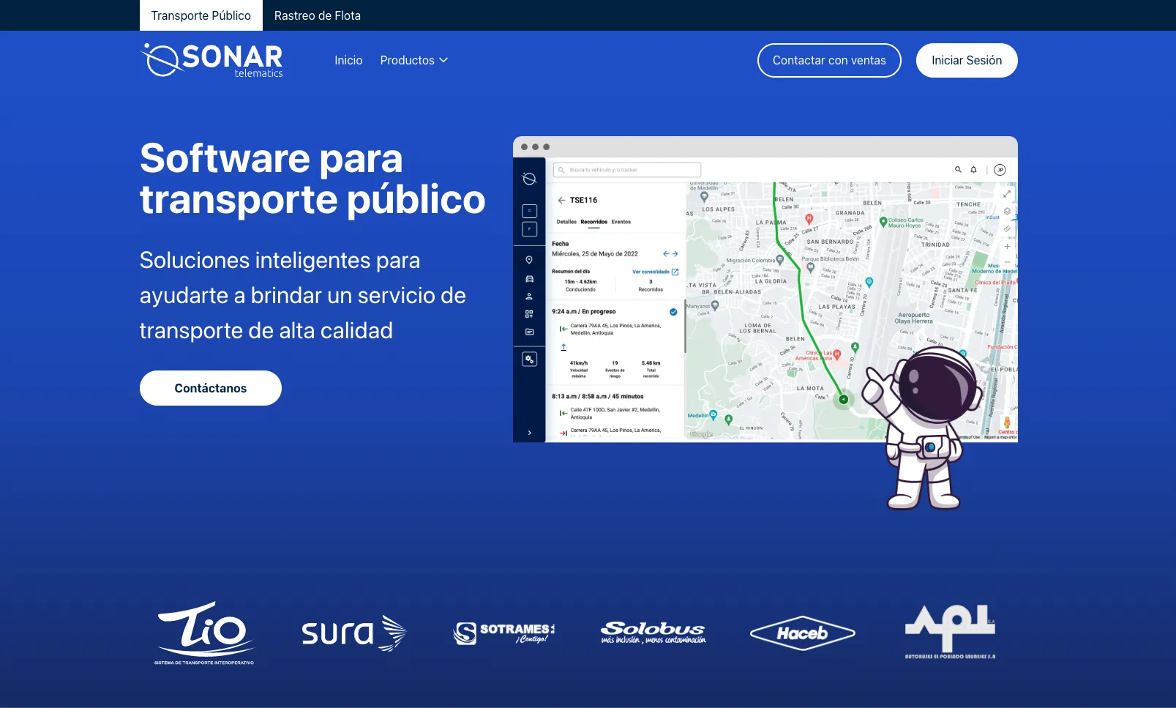The image size is (1176, 708).
Task: Click the Sonar planet icon in sidebar
Action: click(x=529, y=179)
